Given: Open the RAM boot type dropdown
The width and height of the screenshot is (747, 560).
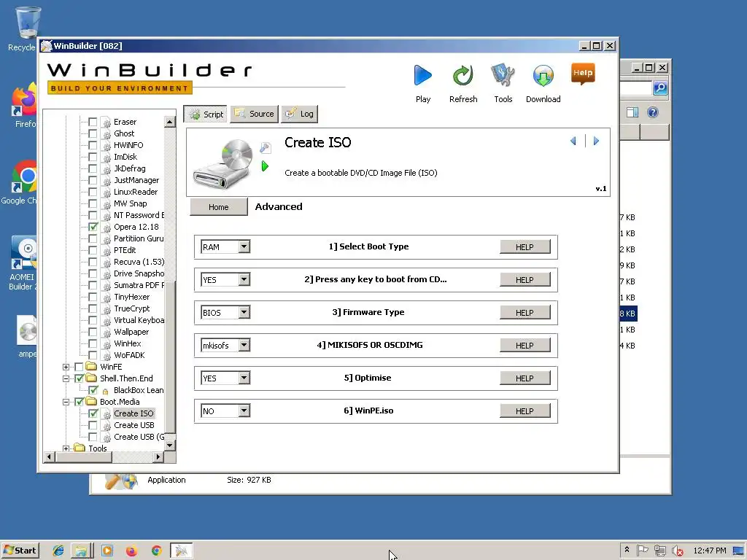Looking at the screenshot, I should tap(244, 246).
